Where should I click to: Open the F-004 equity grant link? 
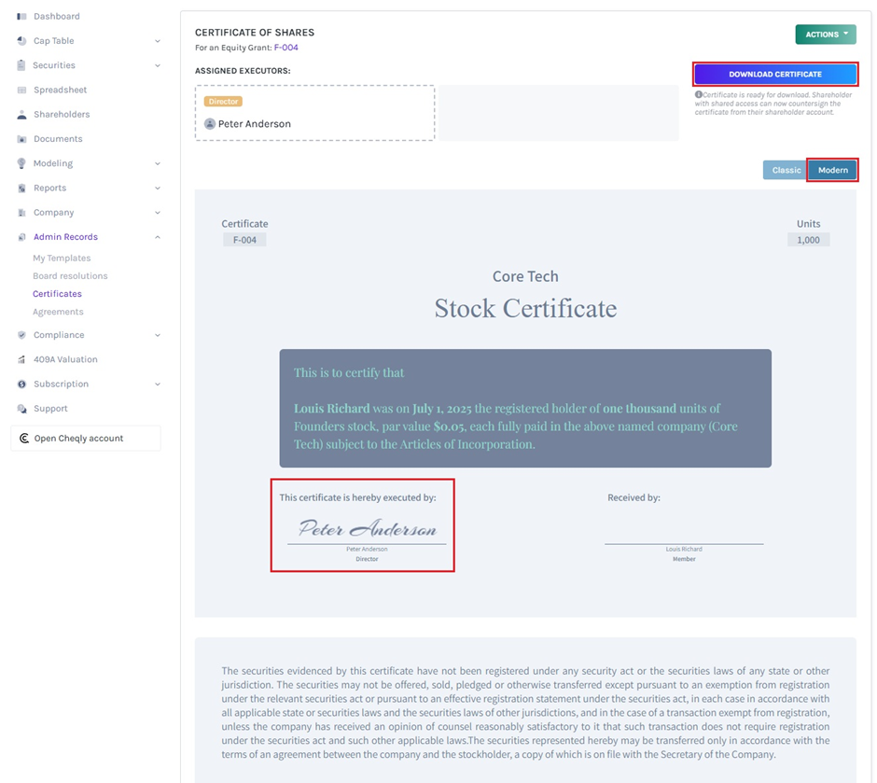(x=285, y=47)
